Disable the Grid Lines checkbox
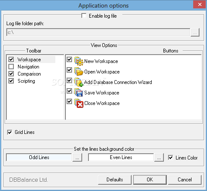 [x=10, y=132]
